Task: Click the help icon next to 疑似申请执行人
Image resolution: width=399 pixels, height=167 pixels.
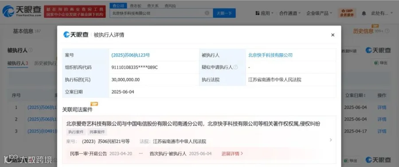Action: (x=236, y=67)
